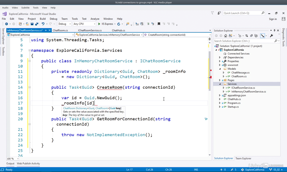
Task: Click the Comment Out Selected Lines icon
Action: pyautogui.click(x=148, y=24)
